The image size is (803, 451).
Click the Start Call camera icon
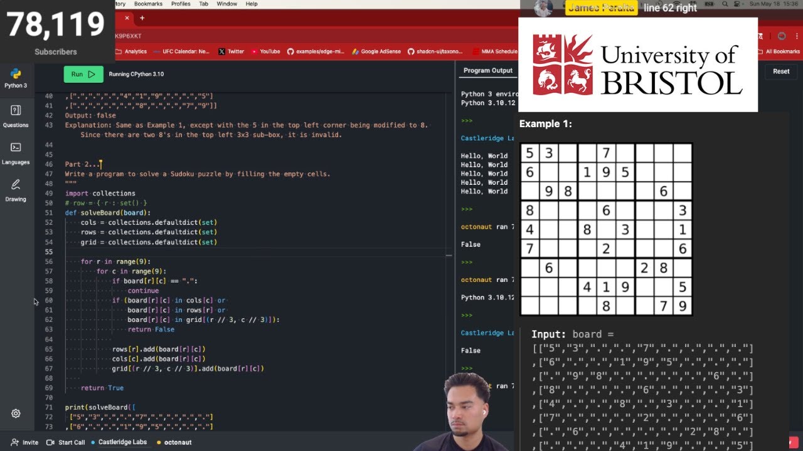pyautogui.click(x=50, y=442)
